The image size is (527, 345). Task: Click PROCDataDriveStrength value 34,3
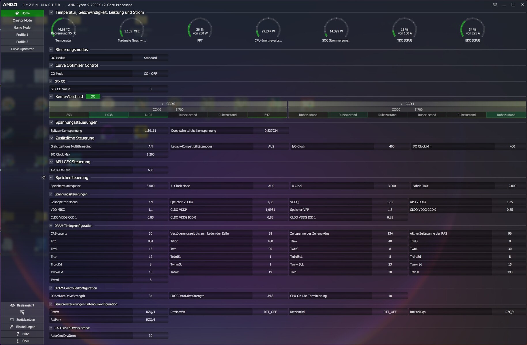[270, 296]
